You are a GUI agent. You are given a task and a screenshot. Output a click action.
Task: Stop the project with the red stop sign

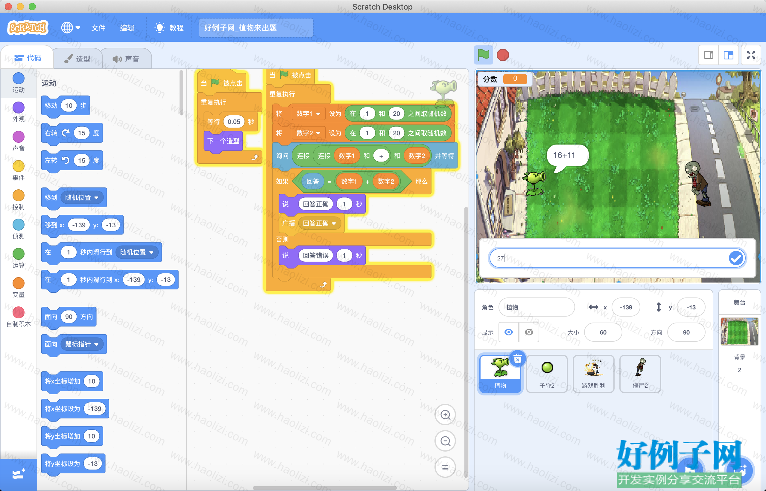tap(502, 55)
